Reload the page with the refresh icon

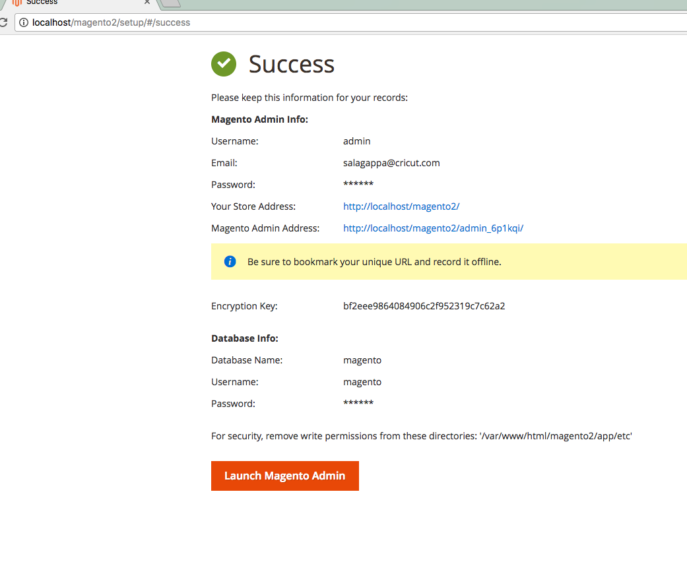pyautogui.click(x=3, y=22)
